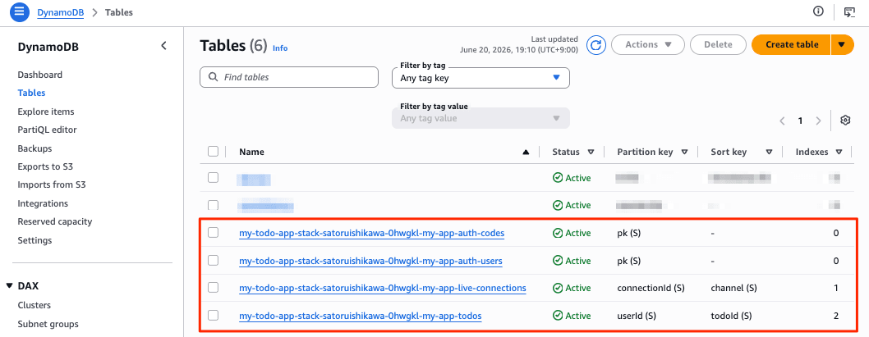
Task: Go to next page arrow
Action: [818, 121]
